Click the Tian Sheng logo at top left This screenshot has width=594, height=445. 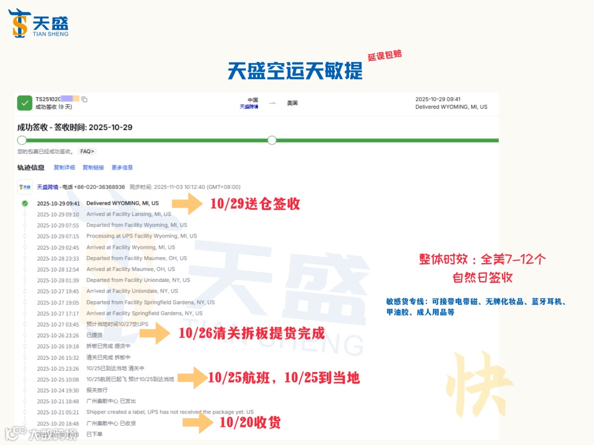coord(38,23)
